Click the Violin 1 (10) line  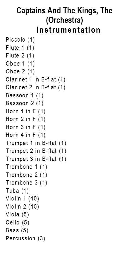pos(22,199)
